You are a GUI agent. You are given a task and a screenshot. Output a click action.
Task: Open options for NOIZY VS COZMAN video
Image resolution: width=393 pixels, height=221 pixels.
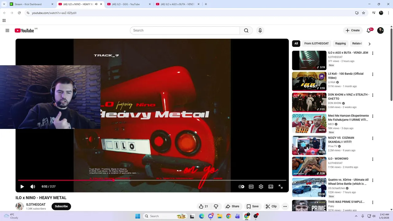[373, 138]
